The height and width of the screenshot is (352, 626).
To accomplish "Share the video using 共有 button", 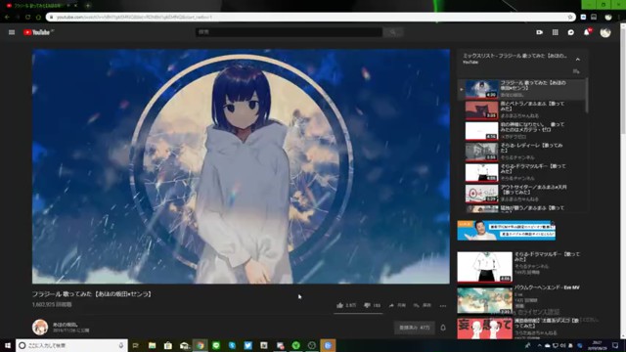I will 397,305.
